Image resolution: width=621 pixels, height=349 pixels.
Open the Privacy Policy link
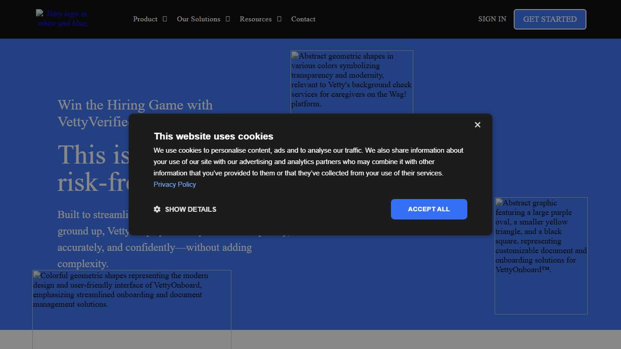click(175, 184)
